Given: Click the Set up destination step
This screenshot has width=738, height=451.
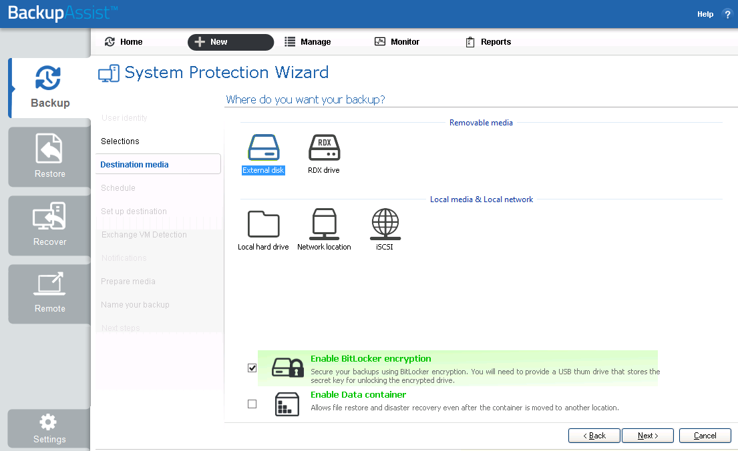Looking at the screenshot, I should [x=134, y=211].
